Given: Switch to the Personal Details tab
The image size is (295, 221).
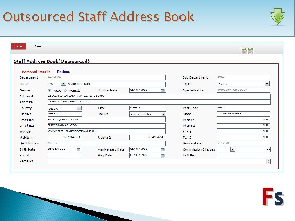Looking at the screenshot, I should 36,72.
